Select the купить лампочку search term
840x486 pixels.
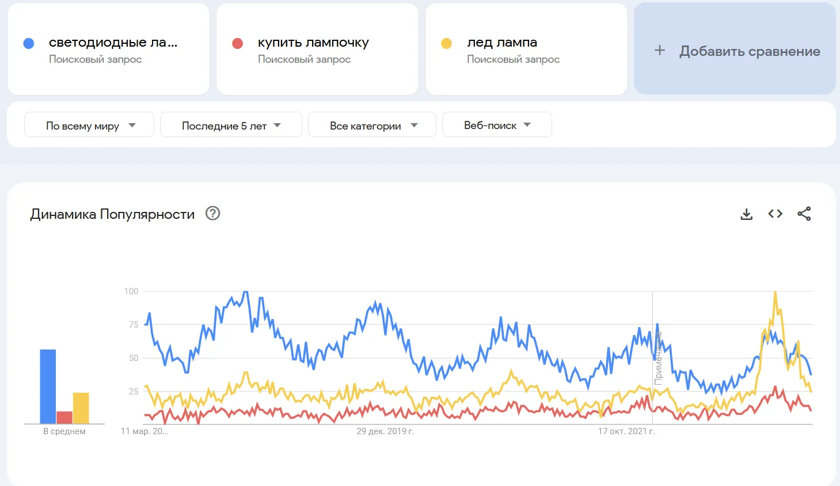pos(313,43)
